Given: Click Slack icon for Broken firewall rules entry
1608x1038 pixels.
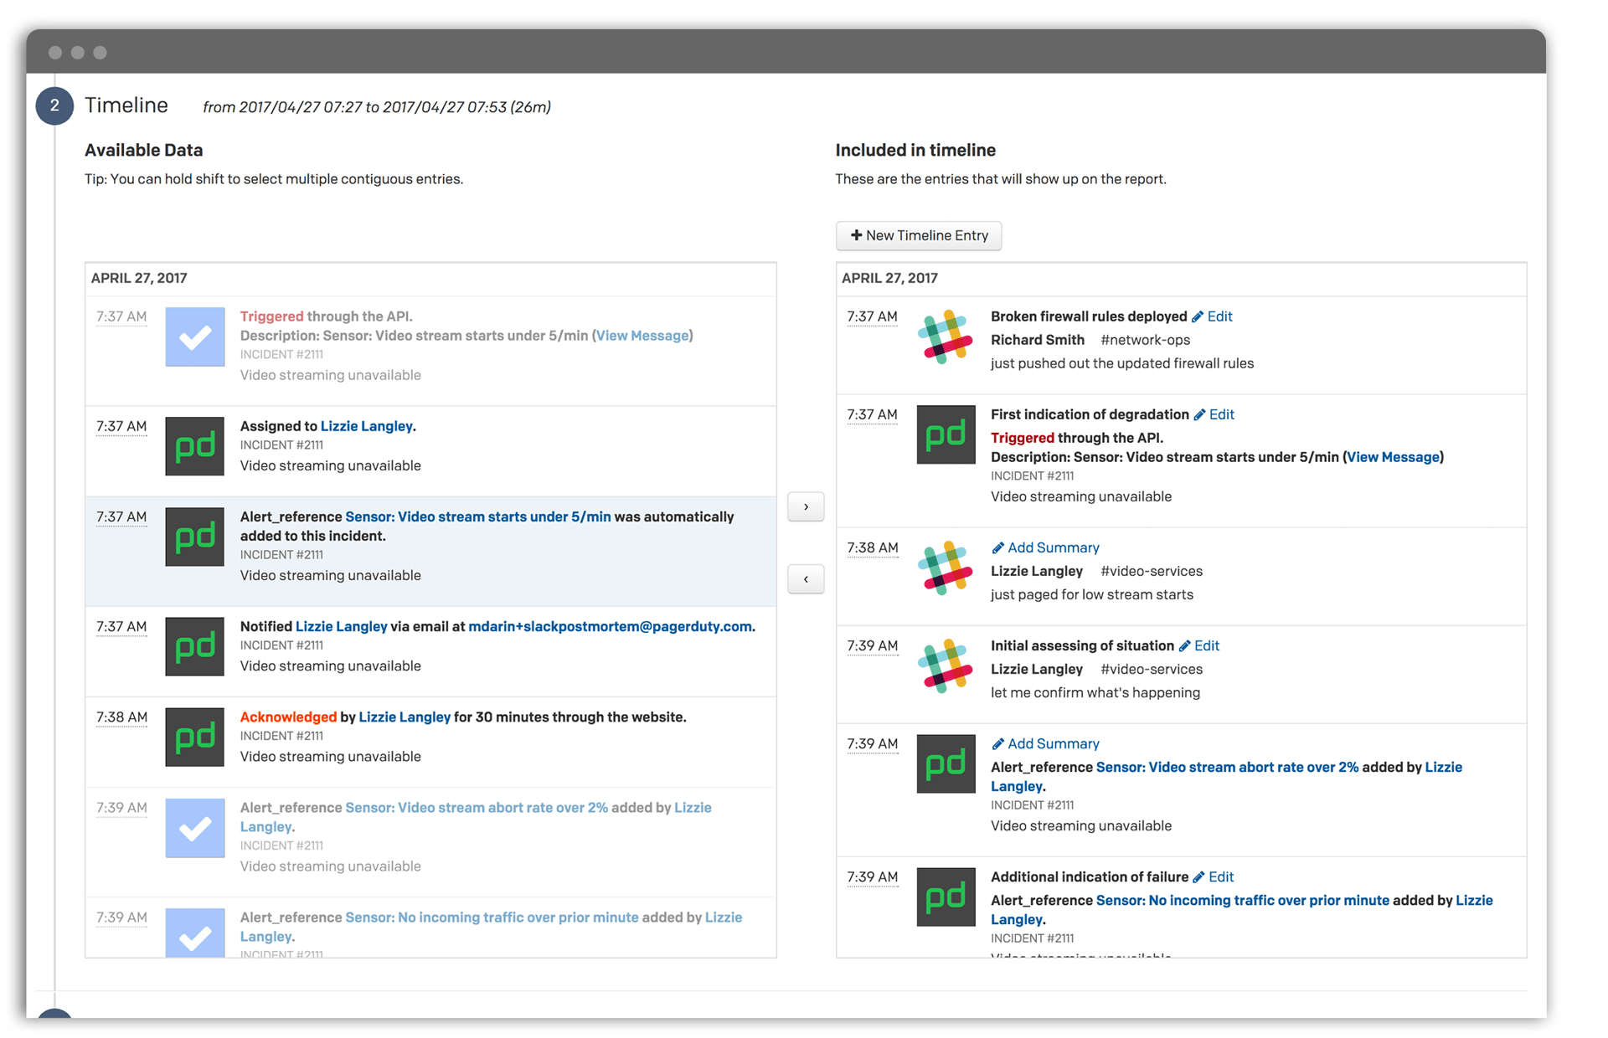Looking at the screenshot, I should (x=946, y=337).
